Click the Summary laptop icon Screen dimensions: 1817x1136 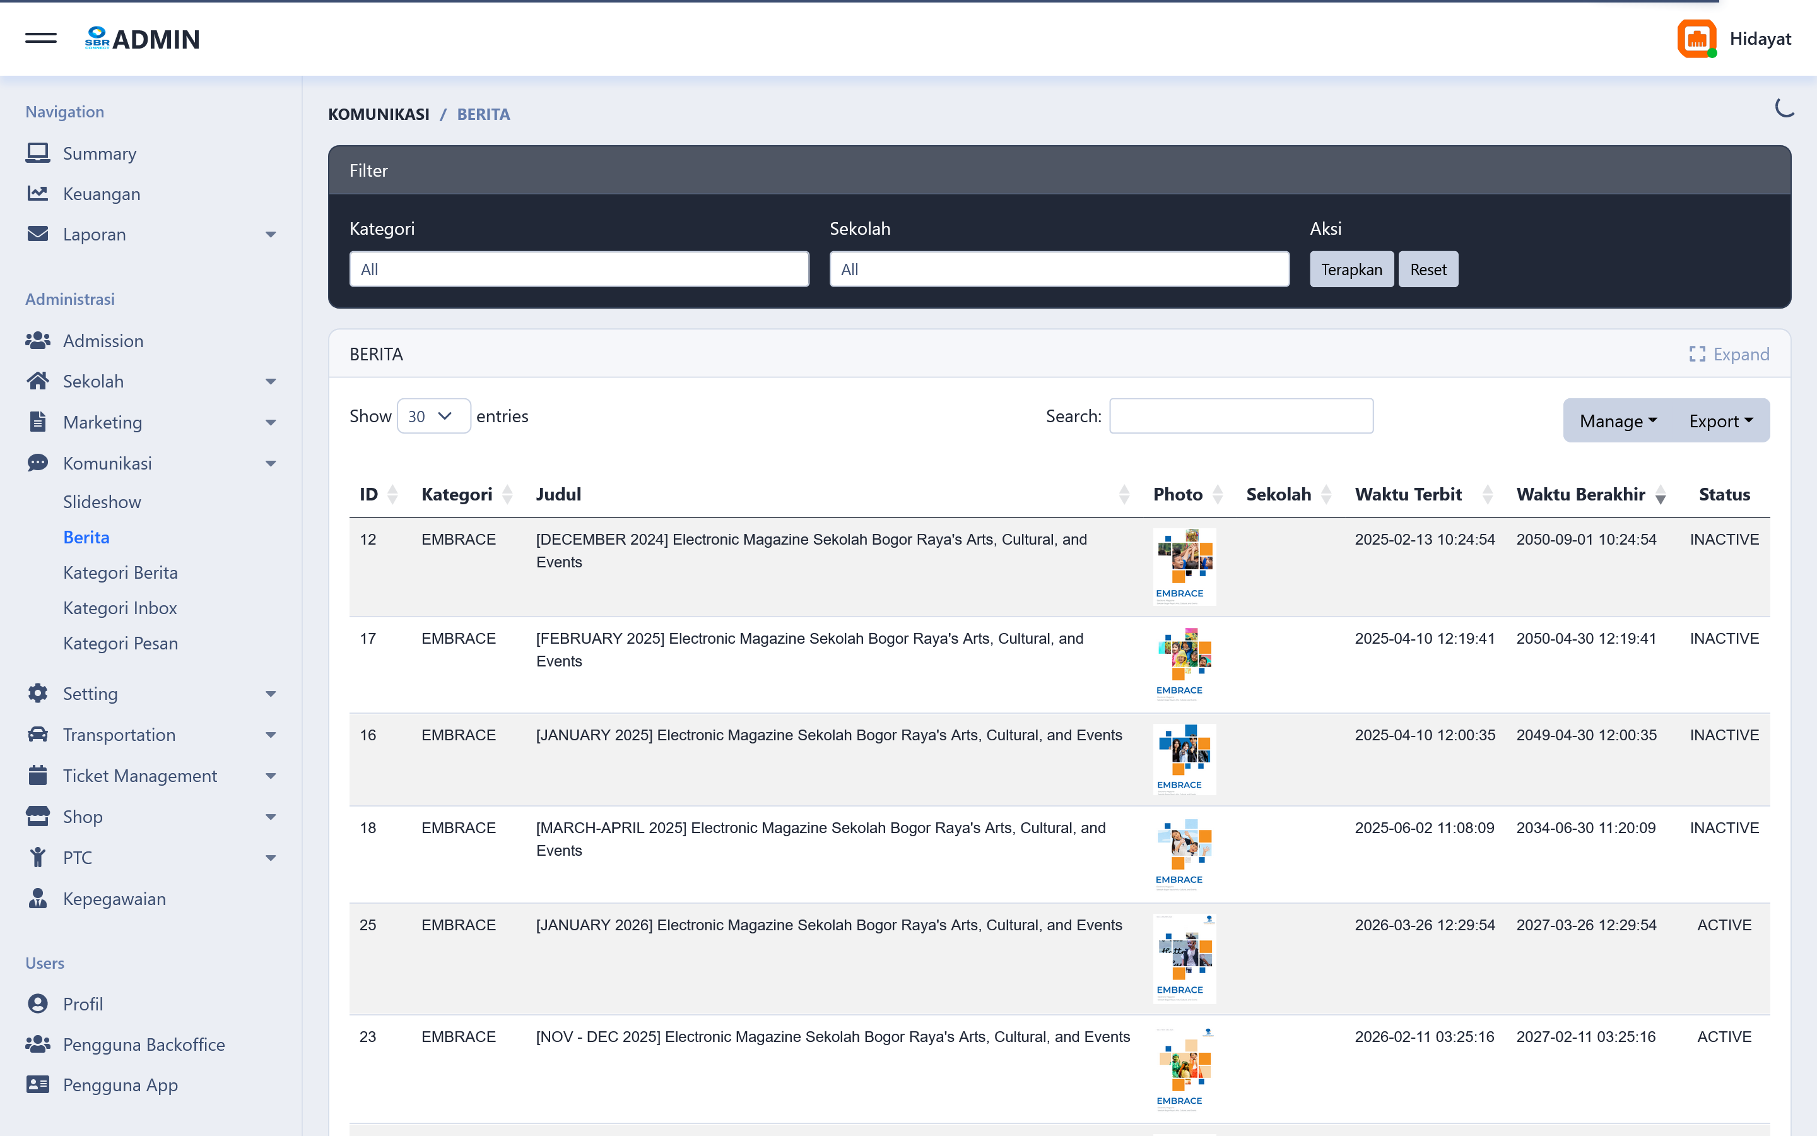tap(38, 153)
